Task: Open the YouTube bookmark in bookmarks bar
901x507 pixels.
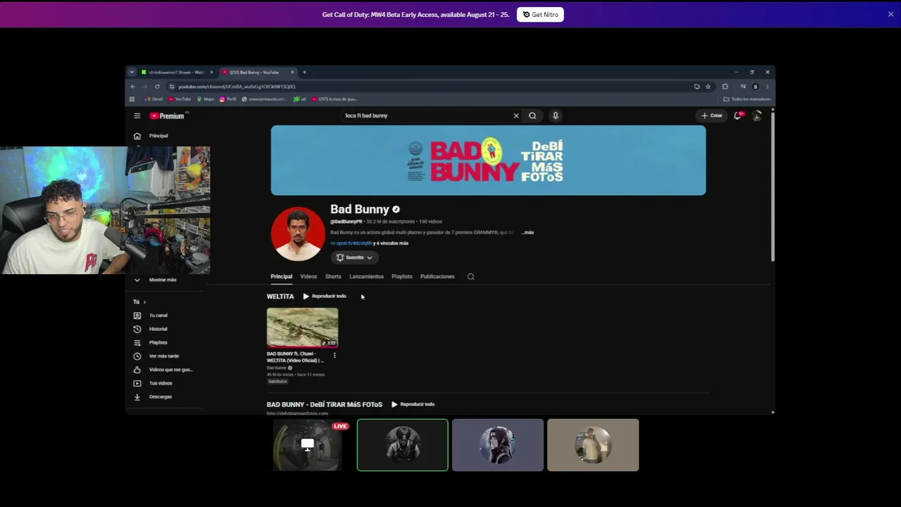Action: 180,99
